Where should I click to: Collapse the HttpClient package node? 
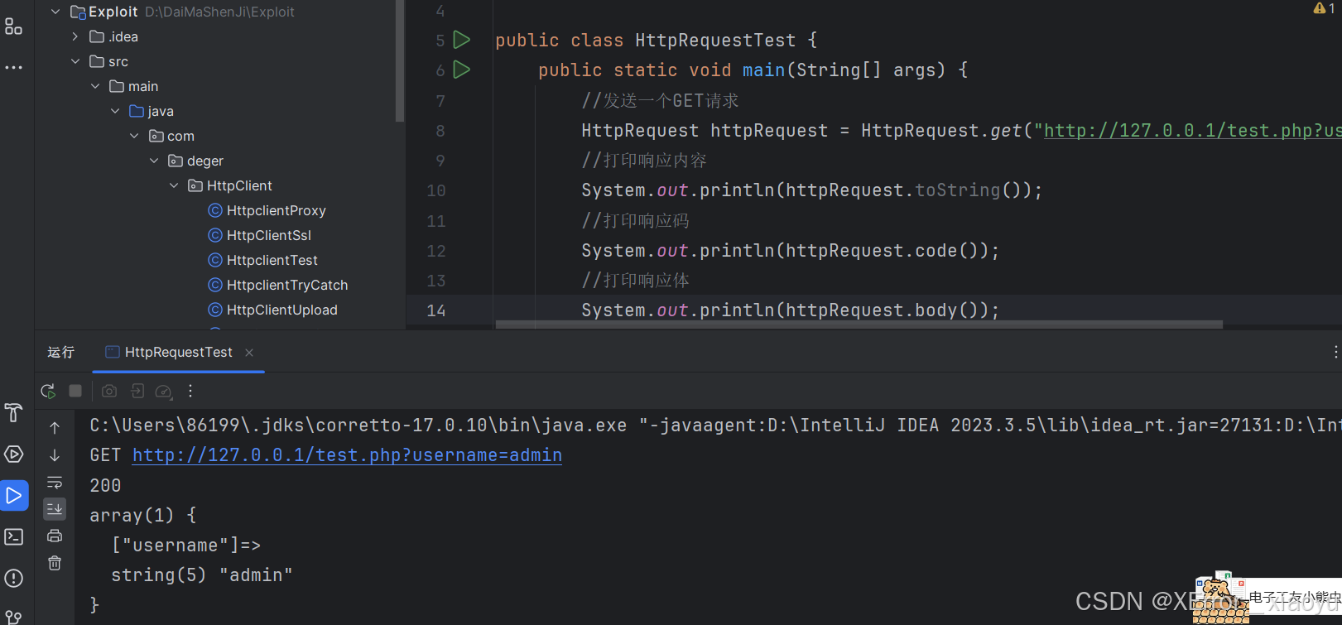click(x=175, y=185)
